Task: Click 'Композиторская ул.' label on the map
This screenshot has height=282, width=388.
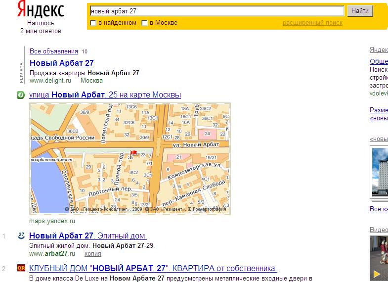Action: point(195,171)
